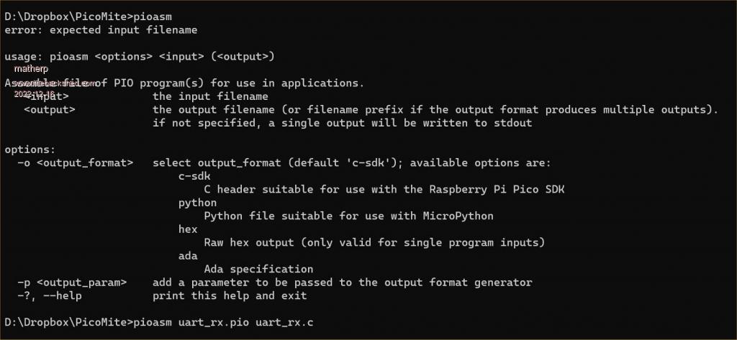Click the 'matherp' username overlay text
The width and height of the screenshot is (737, 340).
(x=30, y=70)
